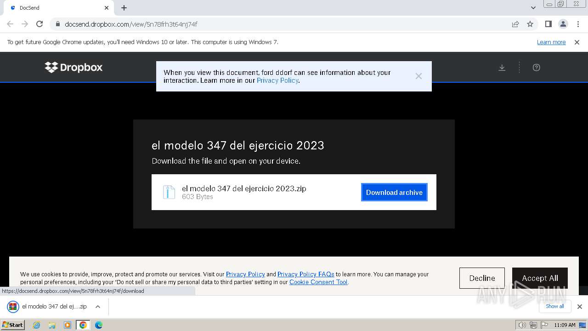
Task: Open Privacy Policy link in cookie banner
Action: coord(245,274)
